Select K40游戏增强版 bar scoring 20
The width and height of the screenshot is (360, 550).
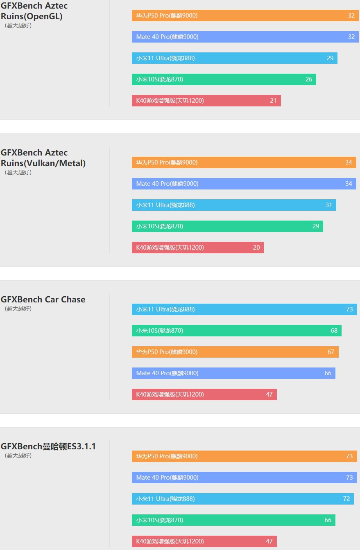(x=198, y=248)
